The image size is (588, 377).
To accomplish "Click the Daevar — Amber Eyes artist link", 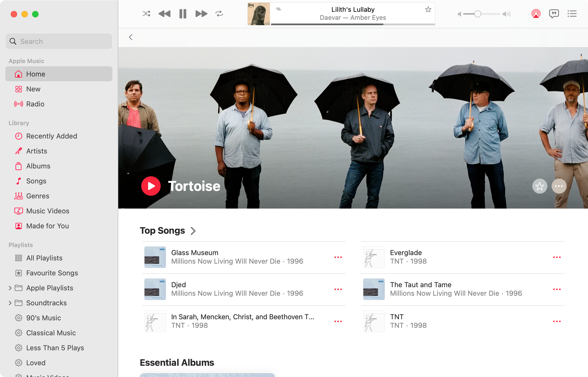I will 353,18.
